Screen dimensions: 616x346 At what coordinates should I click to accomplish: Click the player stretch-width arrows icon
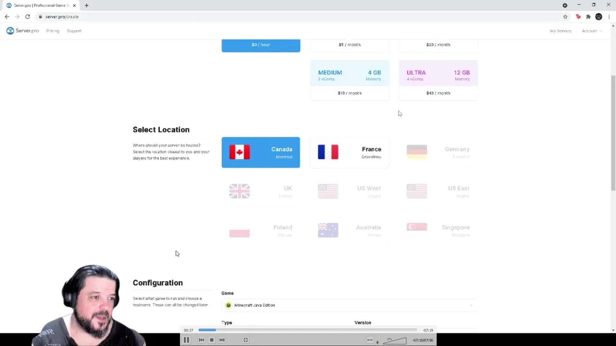(x=370, y=340)
